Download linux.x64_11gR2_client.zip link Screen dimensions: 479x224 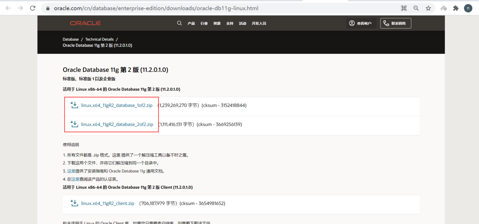[107, 203]
